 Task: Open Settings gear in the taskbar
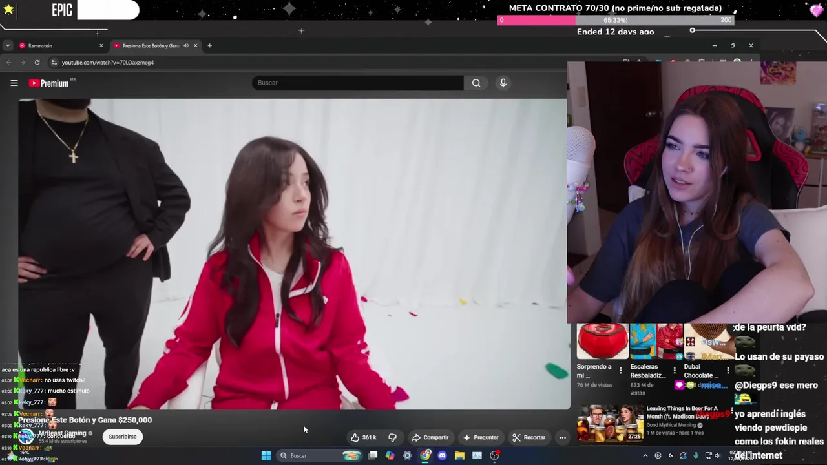(407, 455)
